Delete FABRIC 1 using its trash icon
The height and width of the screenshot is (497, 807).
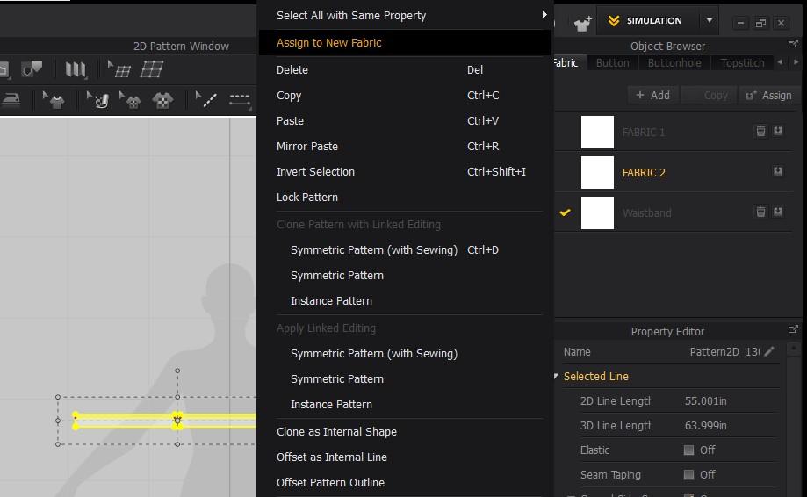pyautogui.click(x=760, y=132)
